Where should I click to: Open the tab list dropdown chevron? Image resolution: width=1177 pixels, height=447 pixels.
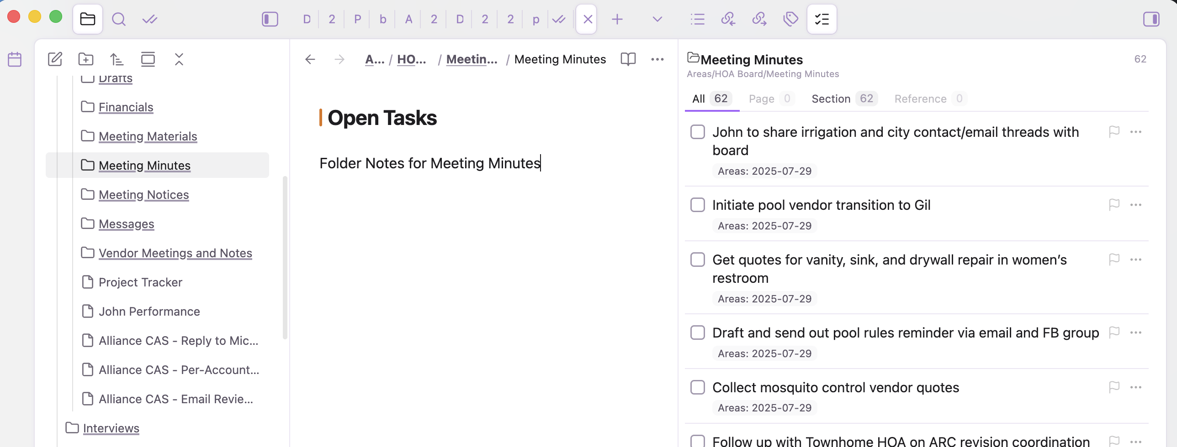[x=657, y=19]
